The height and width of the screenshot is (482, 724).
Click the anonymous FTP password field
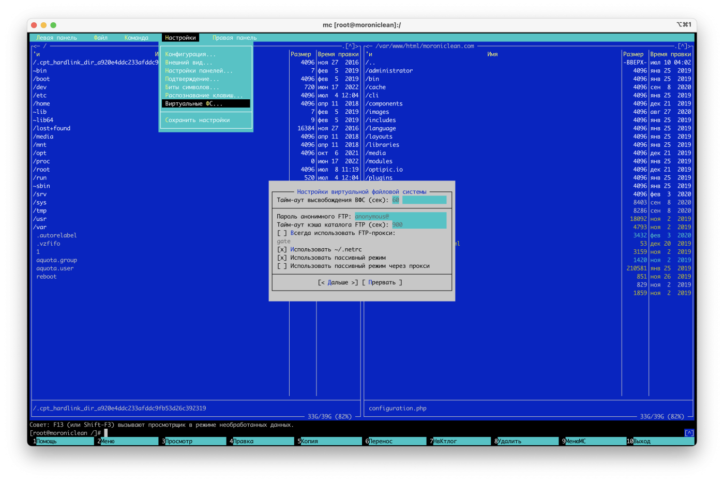400,217
